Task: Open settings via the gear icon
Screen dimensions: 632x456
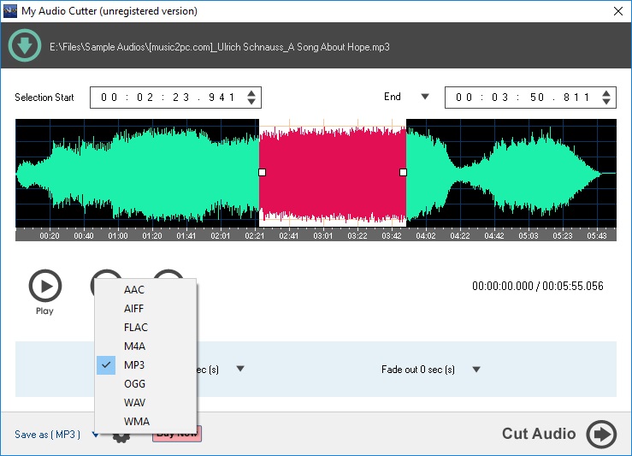Action: point(121,438)
